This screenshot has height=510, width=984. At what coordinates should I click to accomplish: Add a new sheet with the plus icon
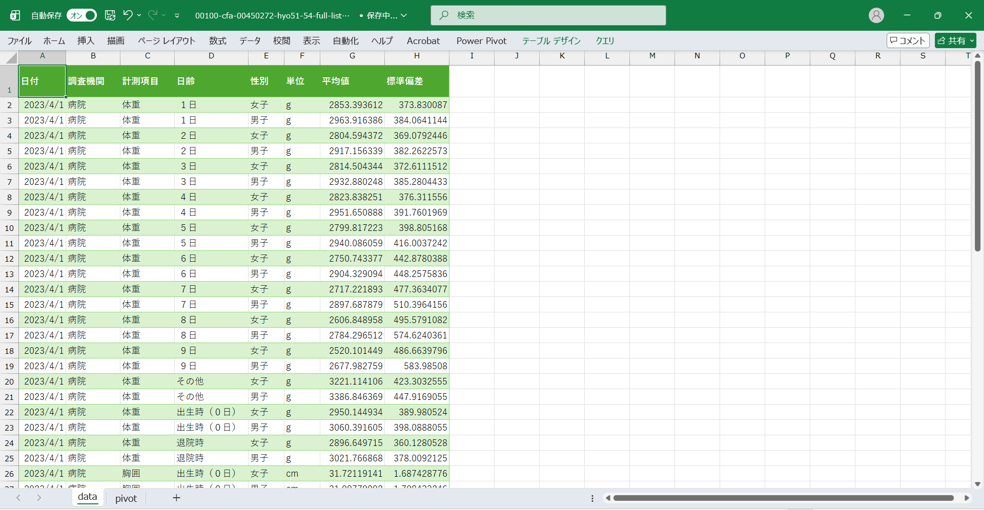[176, 498]
